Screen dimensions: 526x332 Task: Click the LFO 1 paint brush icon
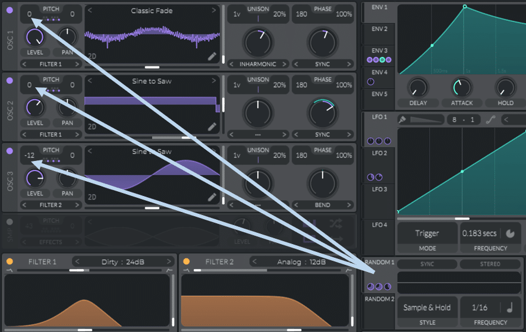pyautogui.click(x=402, y=119)
